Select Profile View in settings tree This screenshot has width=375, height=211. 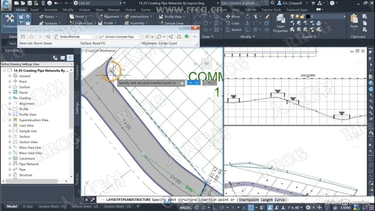[x=28, y=115]
